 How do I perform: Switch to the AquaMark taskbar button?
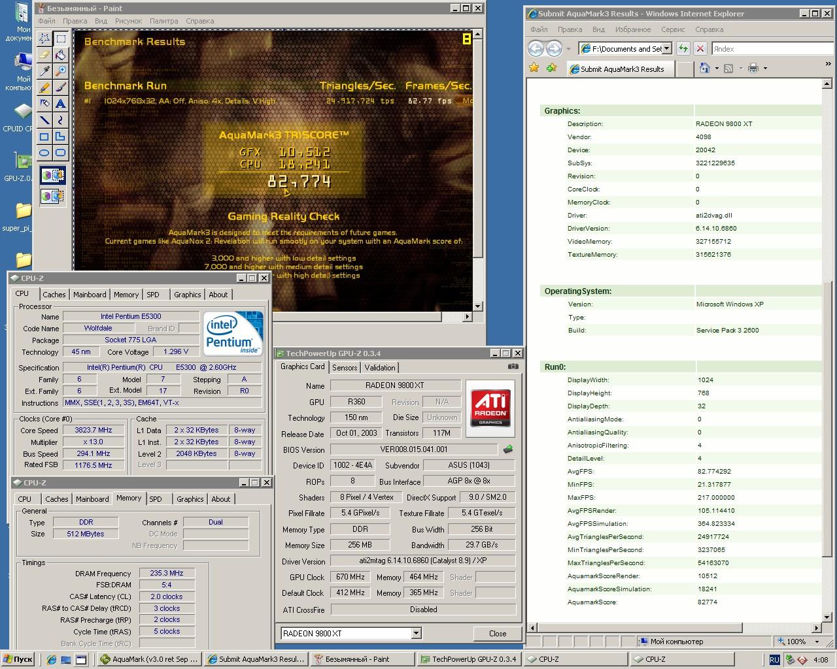click(150, 659)
